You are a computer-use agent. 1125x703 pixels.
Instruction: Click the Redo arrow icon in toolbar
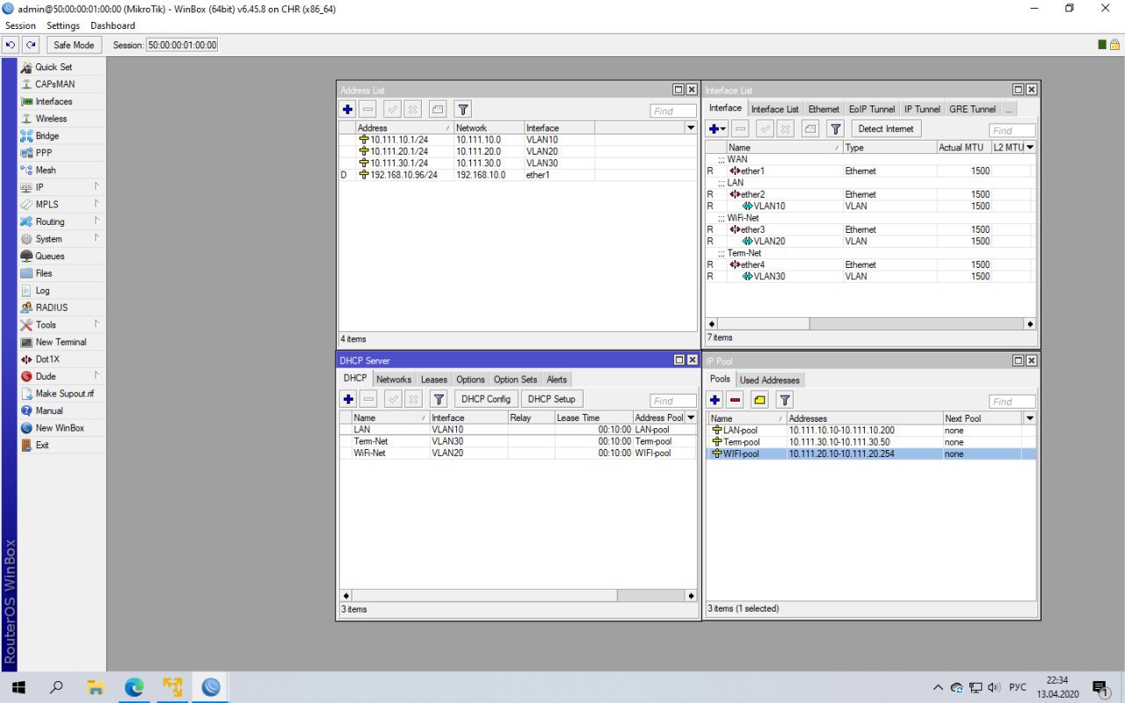pos(31,45)
